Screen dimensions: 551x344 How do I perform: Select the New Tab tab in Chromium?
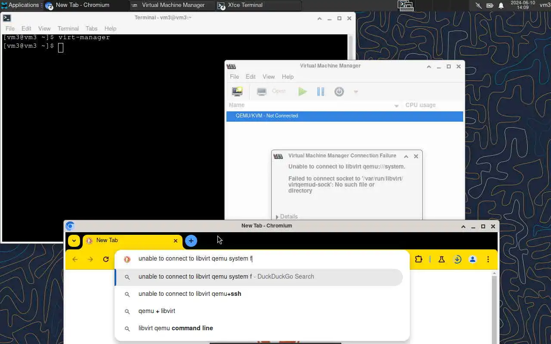(132, 241)
